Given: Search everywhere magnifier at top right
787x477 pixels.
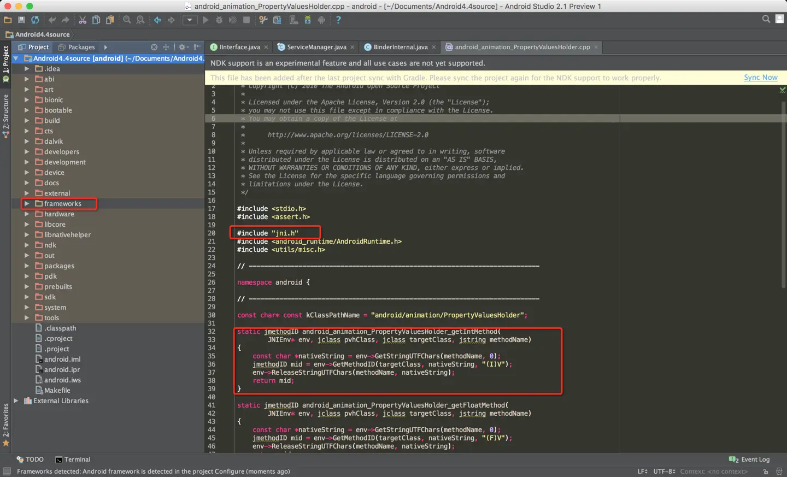Looking at the screenshot, I should point(766,19).
